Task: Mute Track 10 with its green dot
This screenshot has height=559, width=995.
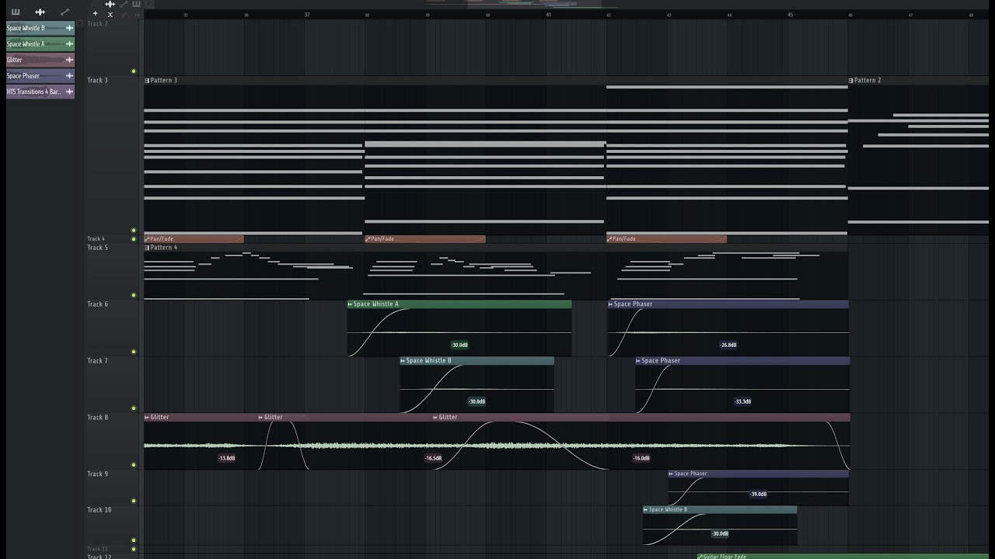Action: [134, 540]
